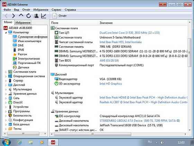Click the IDE-контроллер row icon
This screenshot has height=146, width=194.
point(56,116)
